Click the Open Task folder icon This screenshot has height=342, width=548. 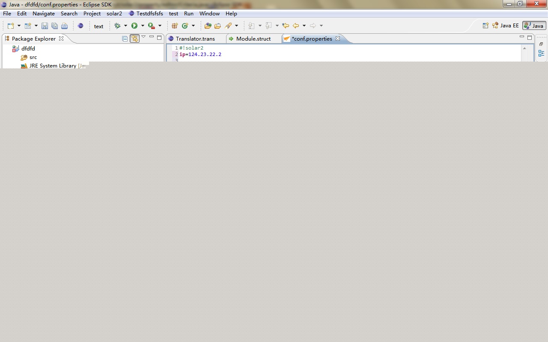tap(218, 26)
